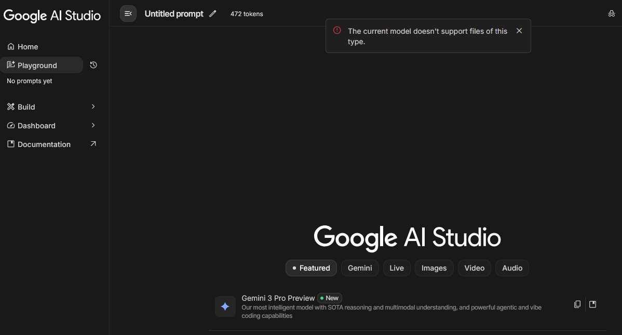The width and height of the screenshot is (622, 335).
Task: Open the Documentation link in sidebar
Action: 44,144
